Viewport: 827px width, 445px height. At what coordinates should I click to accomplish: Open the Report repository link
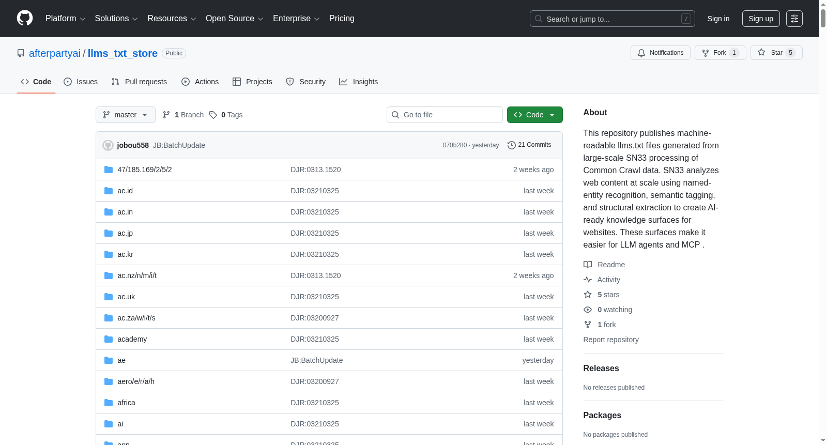tap(611, 340)
